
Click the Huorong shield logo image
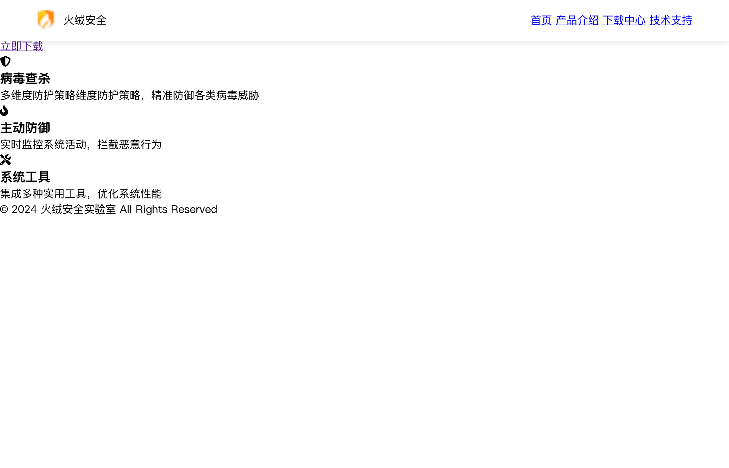(x=46, y=20)
